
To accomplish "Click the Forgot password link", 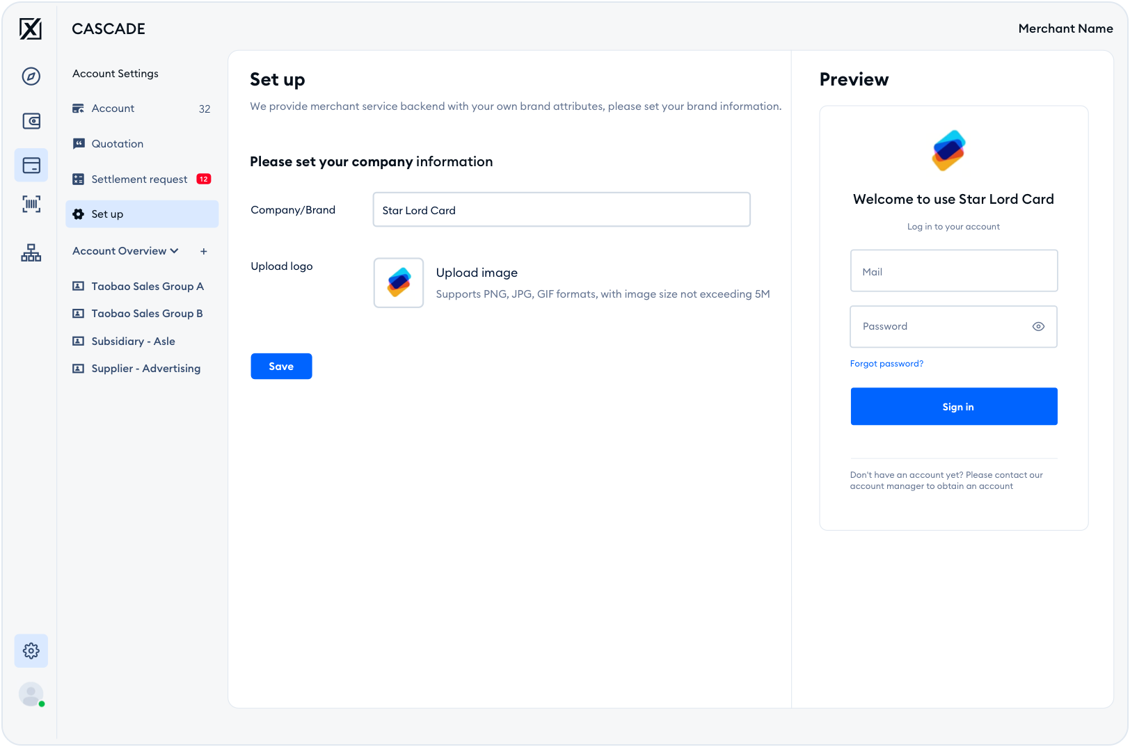I will pyautogui.click(x=886, y=364).
